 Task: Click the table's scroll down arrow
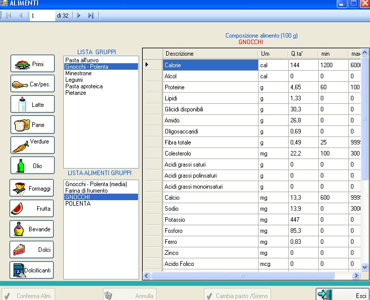click(x=364, y=267)
